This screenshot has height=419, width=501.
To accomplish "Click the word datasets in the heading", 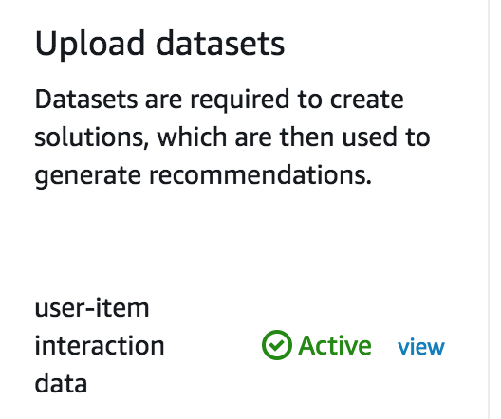I will [220, 43].
